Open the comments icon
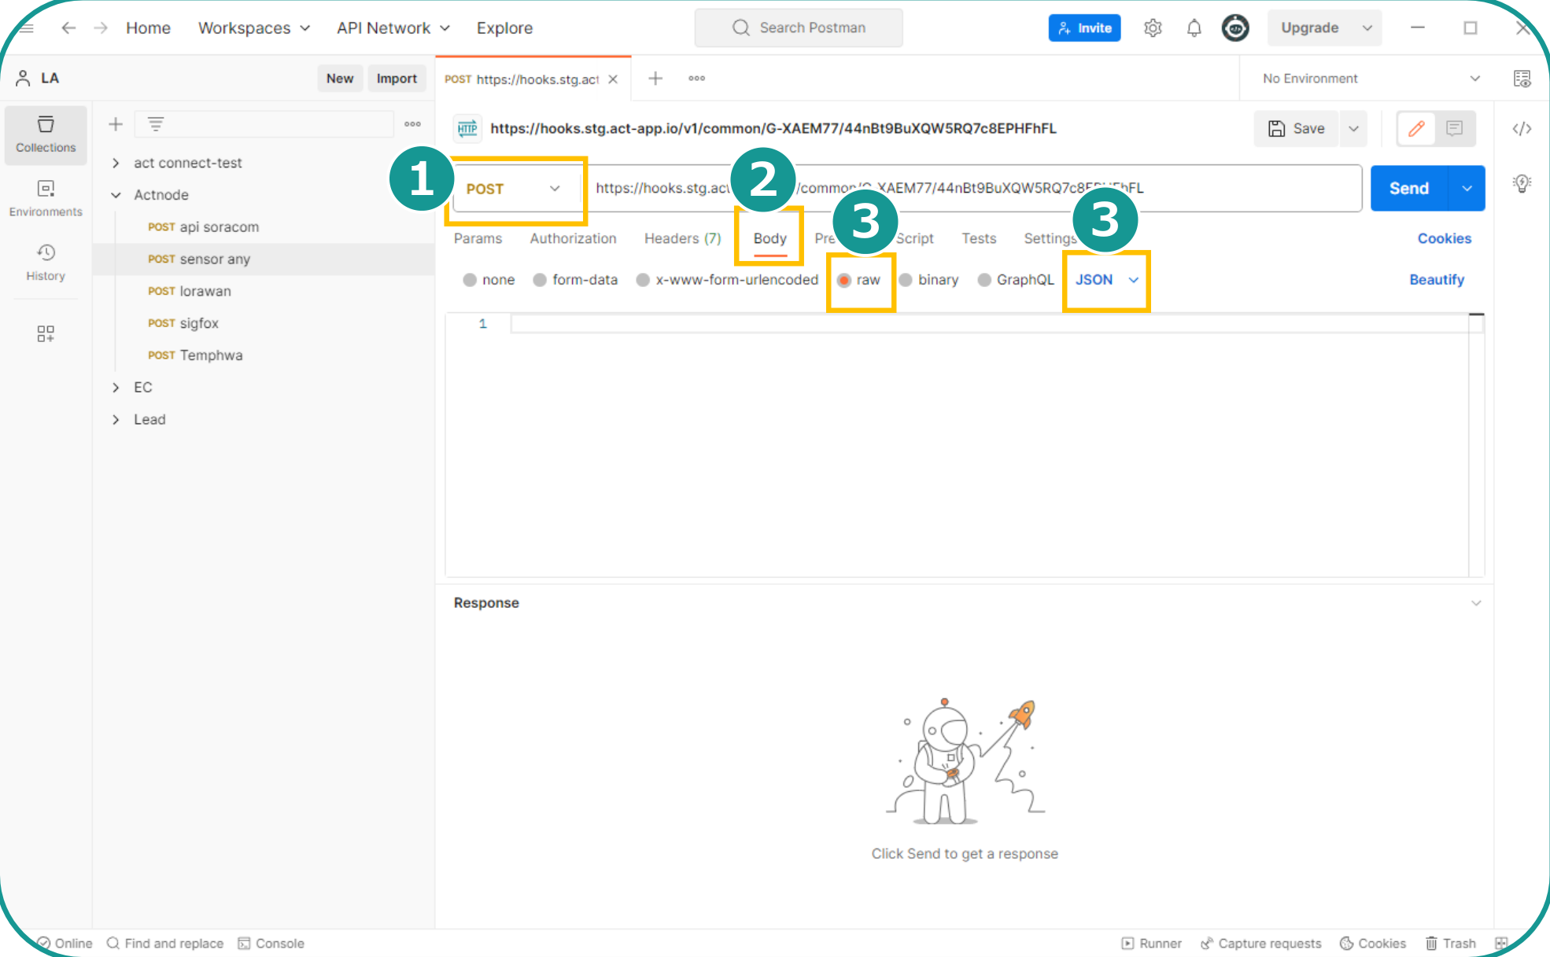1550x957 pixels. [1454, 128]
